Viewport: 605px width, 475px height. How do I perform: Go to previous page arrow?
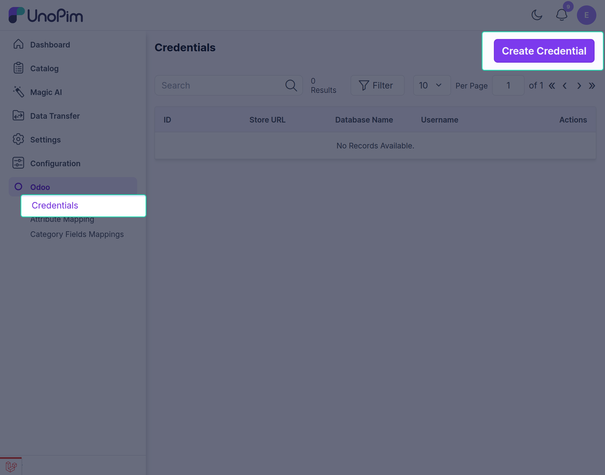click(565, 86)
